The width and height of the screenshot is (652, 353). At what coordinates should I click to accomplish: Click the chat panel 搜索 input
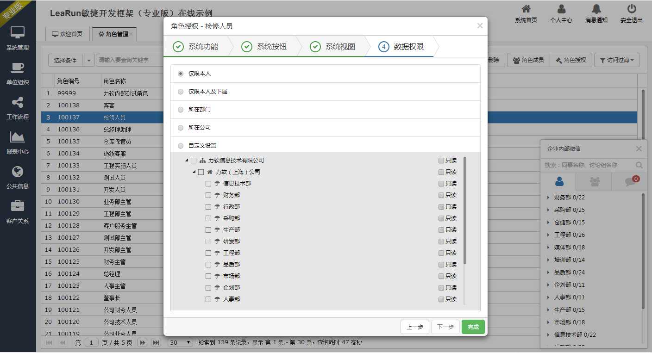click(x=588, y=165)
